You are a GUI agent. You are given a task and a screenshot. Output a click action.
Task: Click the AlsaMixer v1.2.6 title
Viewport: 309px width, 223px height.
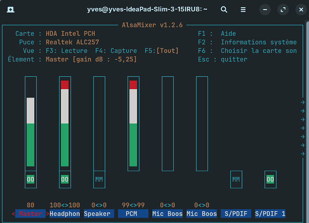click(x=152, y=25)
